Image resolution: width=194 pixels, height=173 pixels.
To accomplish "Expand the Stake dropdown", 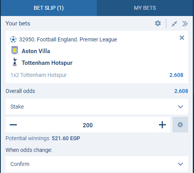I will point(97,107).
